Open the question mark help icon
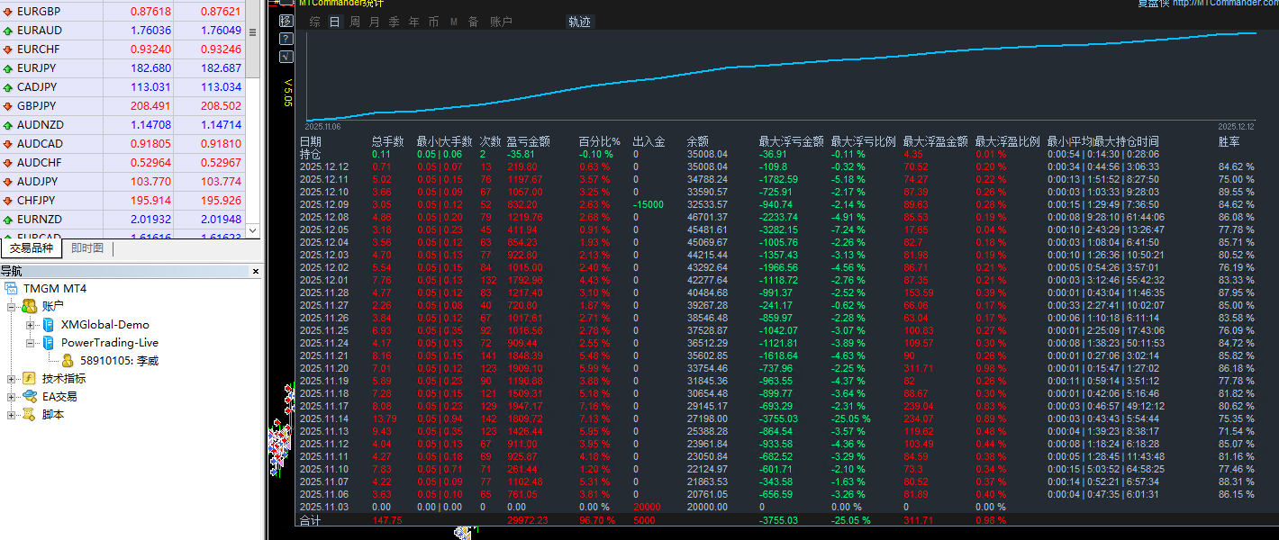Viewport: 1279px width, 540px height. [x=286, y=39]
